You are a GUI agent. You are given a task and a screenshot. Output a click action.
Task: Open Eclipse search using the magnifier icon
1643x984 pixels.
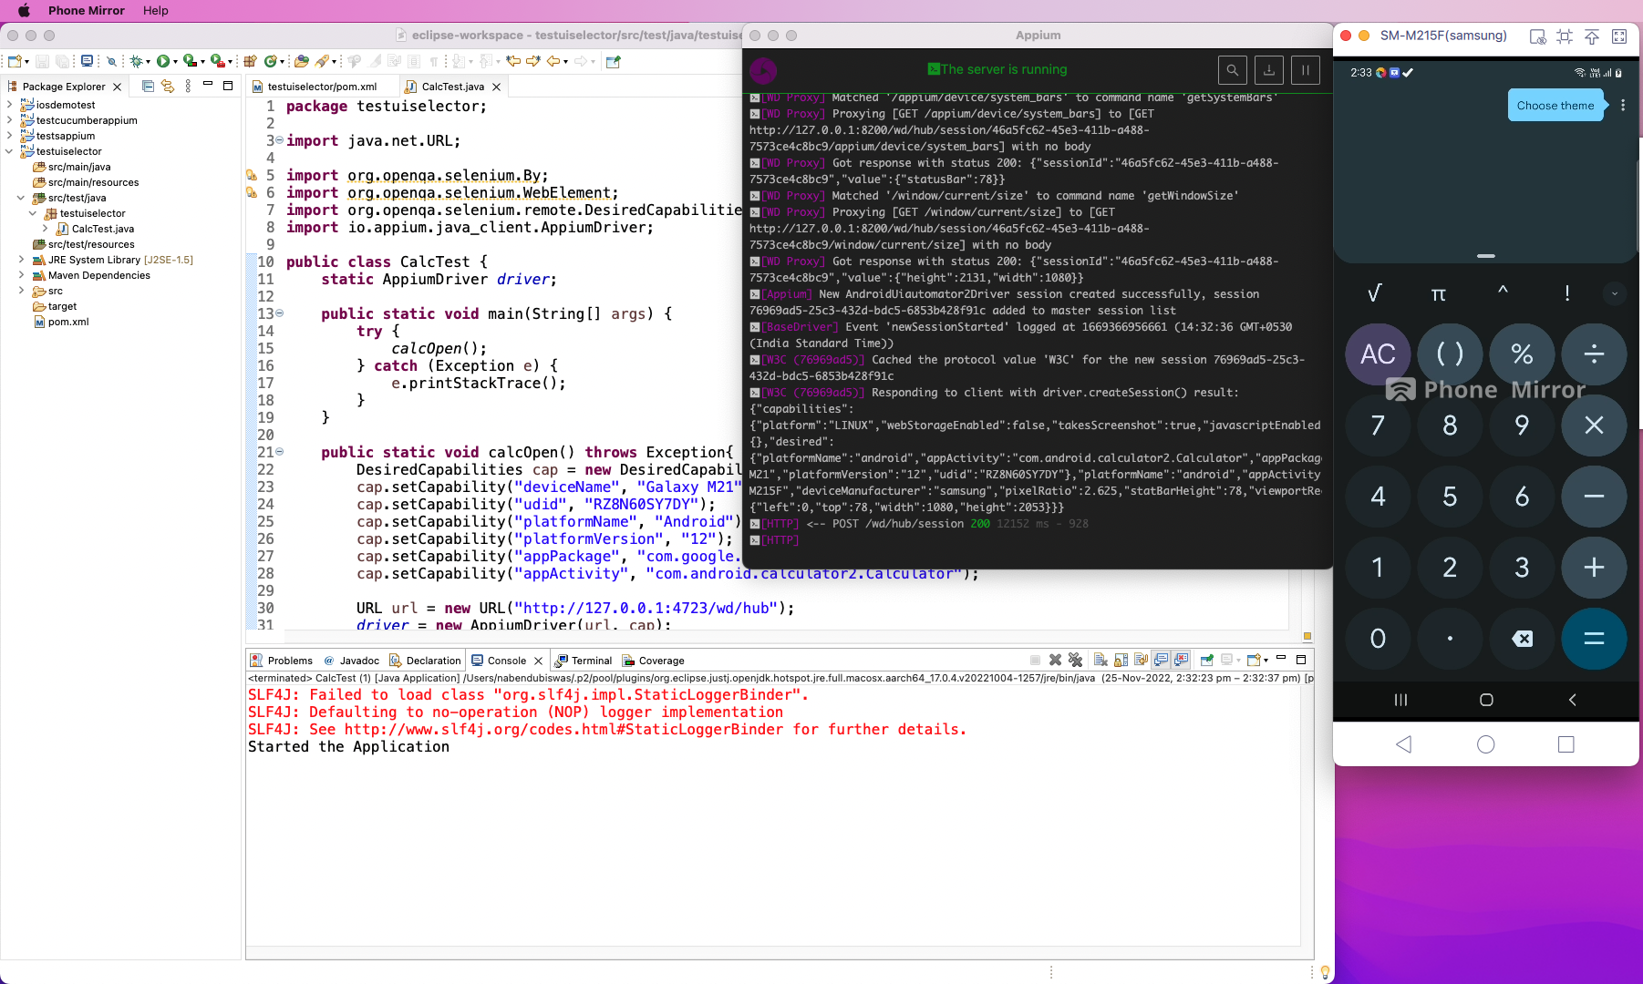(x=111, y=62)
